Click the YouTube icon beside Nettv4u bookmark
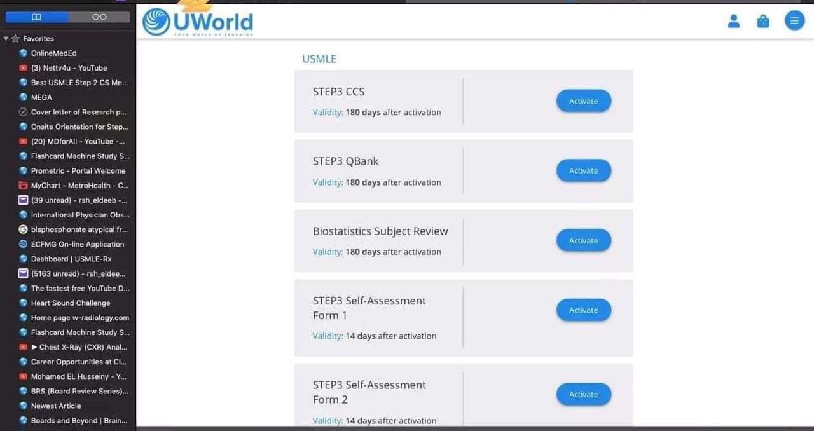Viewport: 814px width, 431px height. pos(23,67)
